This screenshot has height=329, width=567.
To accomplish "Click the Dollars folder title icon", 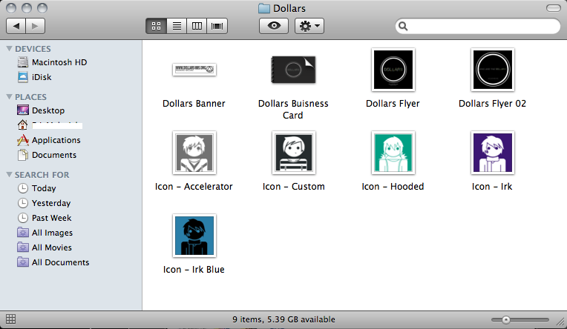I will click(264, 8).
